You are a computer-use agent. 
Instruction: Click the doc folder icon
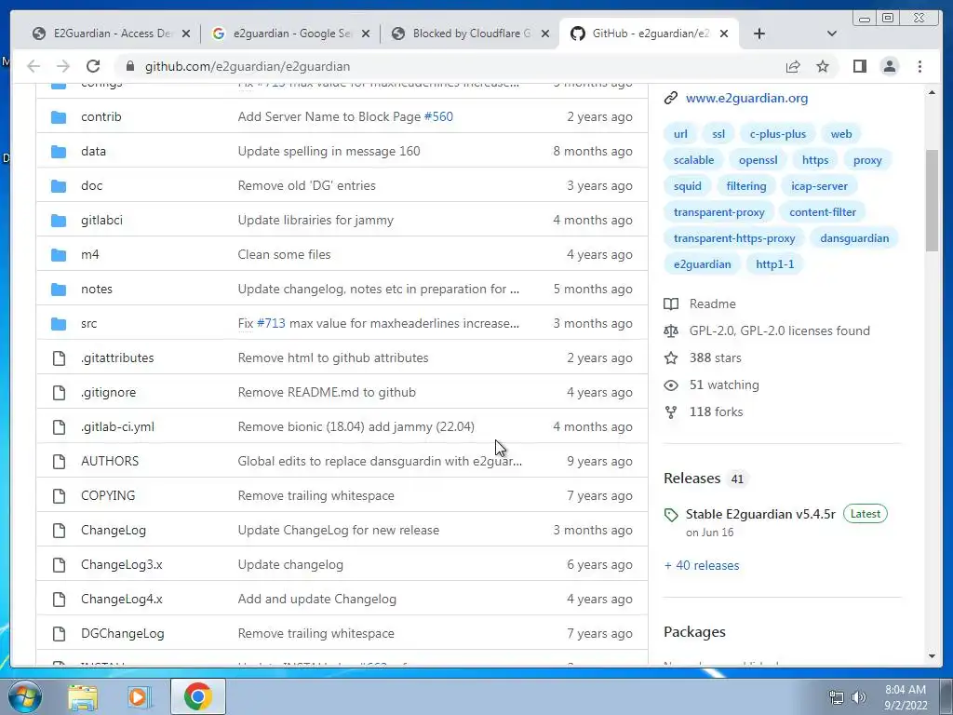click(59, 185)
